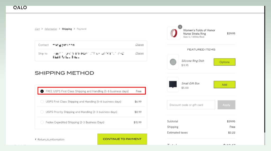
Task: Change the Ship to address
Action: click(x=139, y=53)
